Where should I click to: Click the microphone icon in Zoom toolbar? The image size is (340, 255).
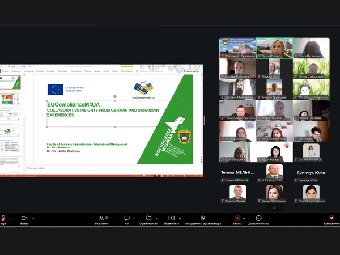3,218
